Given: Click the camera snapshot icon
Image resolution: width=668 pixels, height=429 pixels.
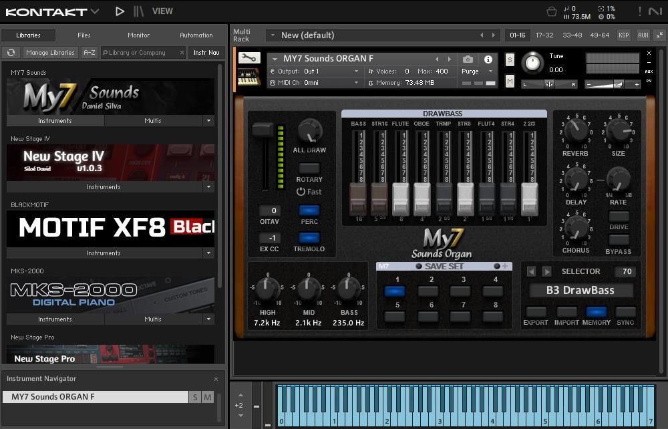Looking at the screenshot, I should pos(468,59).
